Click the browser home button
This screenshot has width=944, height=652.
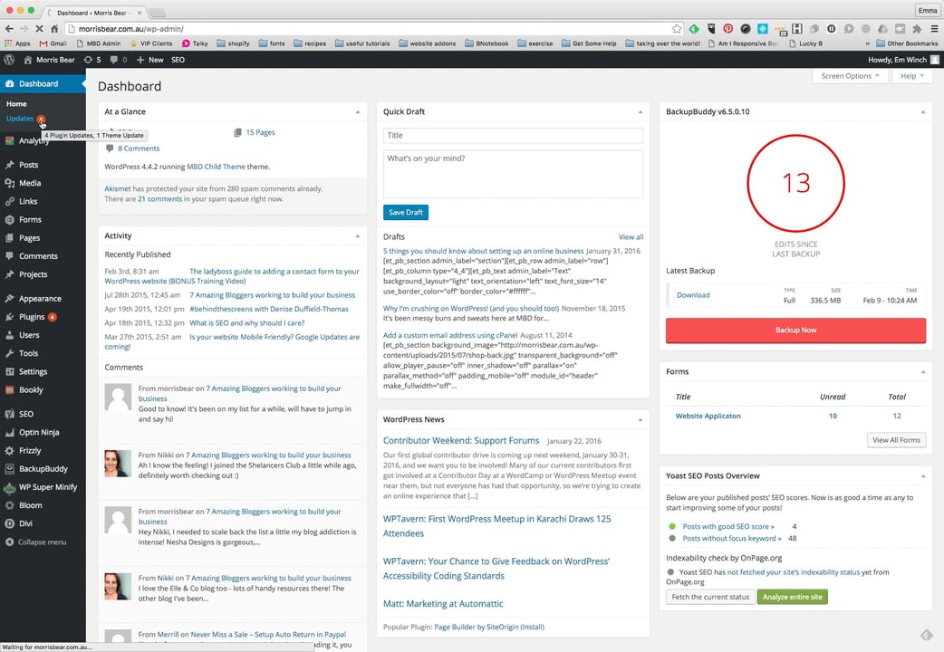click(x=54, y=28)
